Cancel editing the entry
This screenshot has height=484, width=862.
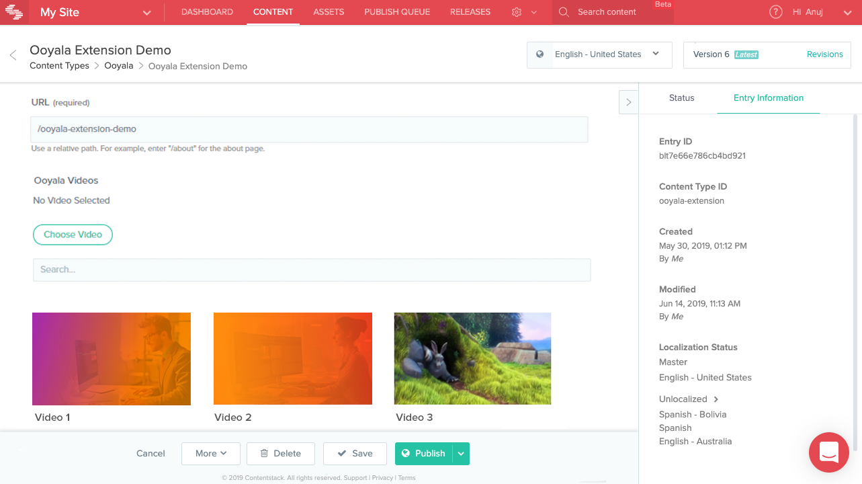pos(150,454)
